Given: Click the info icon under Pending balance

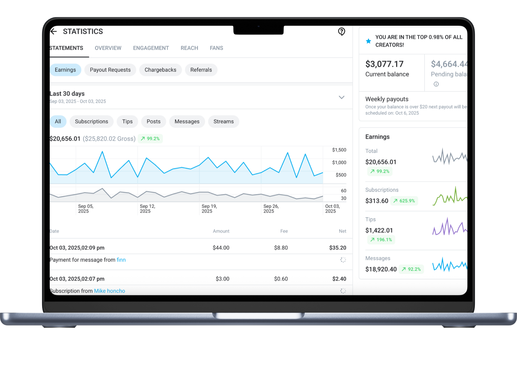Looking at the screenshot, I should click(x=436, y=84).
